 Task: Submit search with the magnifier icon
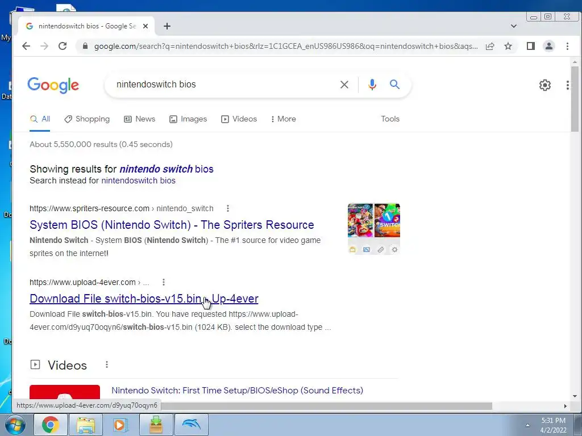394,85
